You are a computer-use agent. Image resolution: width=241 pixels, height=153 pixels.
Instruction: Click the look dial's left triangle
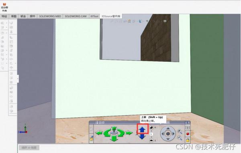point(163,134)
